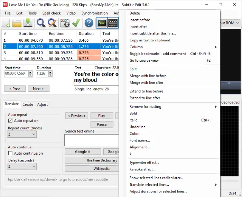Screen dimensions: 242x197
Task: Click the Pause button
Action: click(x=102, y=125)
